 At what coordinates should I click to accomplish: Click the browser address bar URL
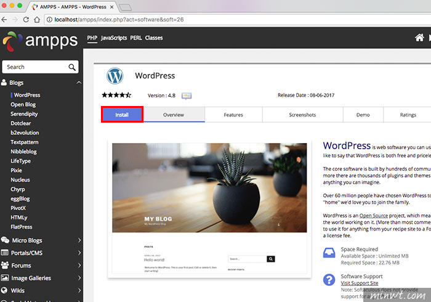(x=119, y=20)
